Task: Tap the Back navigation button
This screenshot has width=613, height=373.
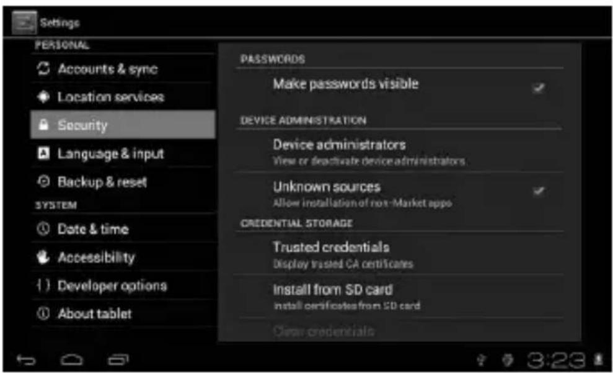Action: point(26,359)
